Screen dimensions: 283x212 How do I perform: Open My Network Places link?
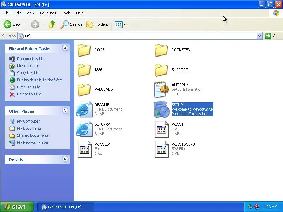(x=33, y=142)
